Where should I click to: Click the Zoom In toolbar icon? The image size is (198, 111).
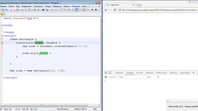tap(52, 10)
